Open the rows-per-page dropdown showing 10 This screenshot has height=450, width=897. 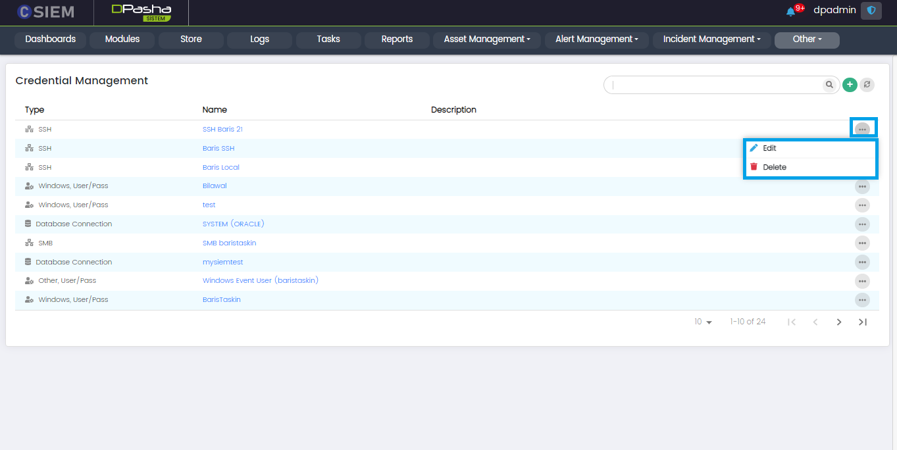703,322
